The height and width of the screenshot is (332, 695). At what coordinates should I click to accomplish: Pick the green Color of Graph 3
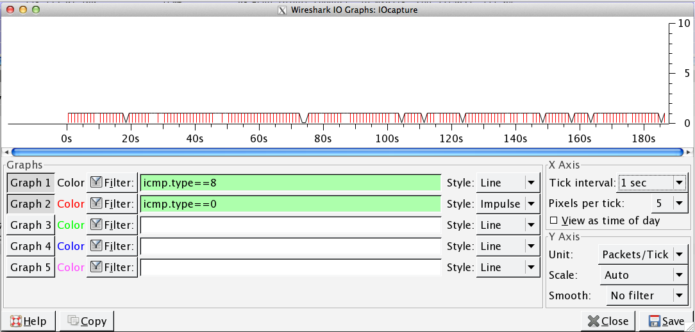[x=71, y=225]
